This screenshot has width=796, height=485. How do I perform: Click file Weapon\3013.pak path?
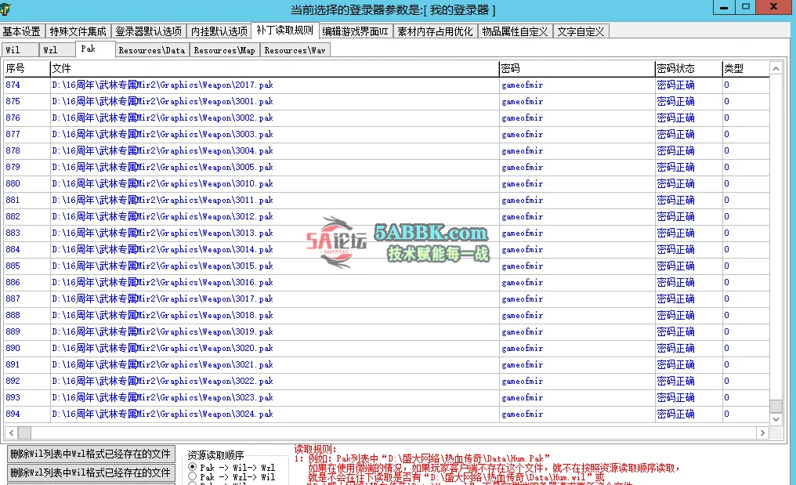click(x=162, y=233)
